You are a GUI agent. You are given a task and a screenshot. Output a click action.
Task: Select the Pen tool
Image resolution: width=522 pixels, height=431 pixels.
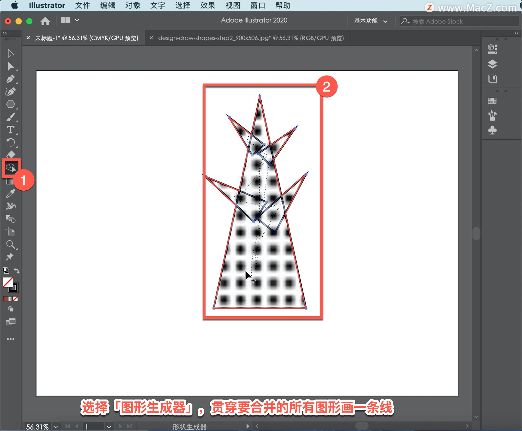(x=11, y=79)
